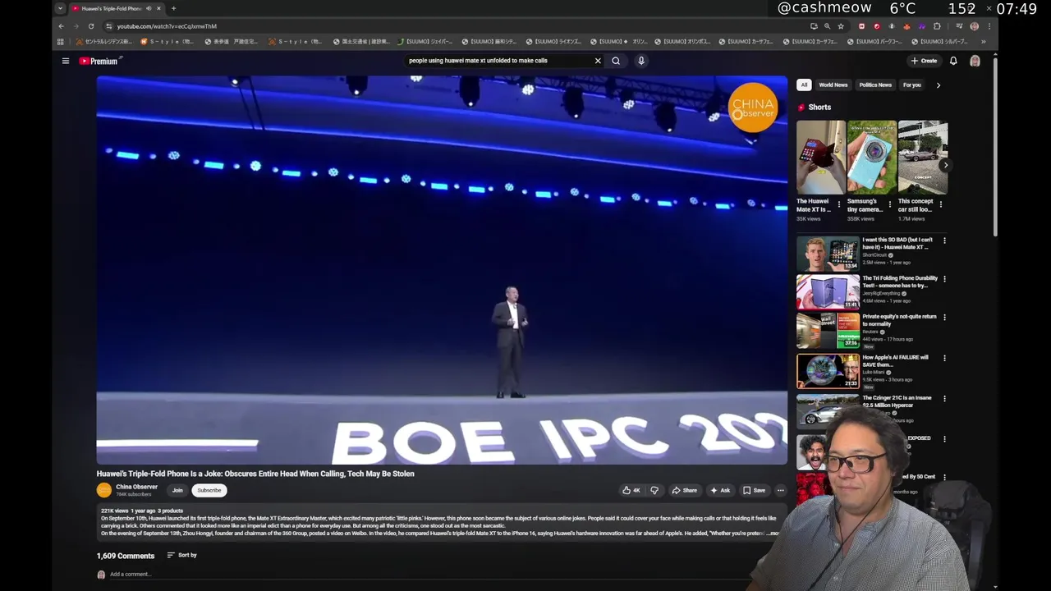Close the Huawei Triple-Fold Phone tab
Screen dimensions: 1051x591
click(x=158, y=8)
